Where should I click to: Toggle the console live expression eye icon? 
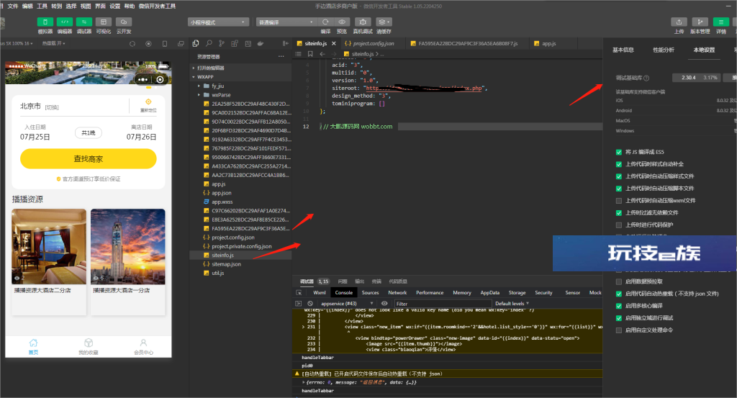384,304
